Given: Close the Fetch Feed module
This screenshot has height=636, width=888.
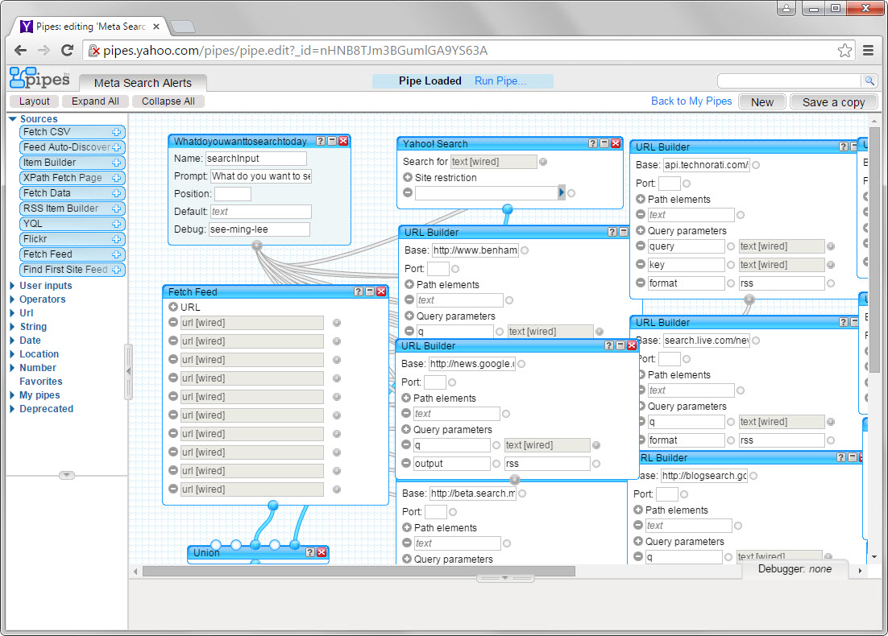Looking at the screenshot, I should (381, 291).
